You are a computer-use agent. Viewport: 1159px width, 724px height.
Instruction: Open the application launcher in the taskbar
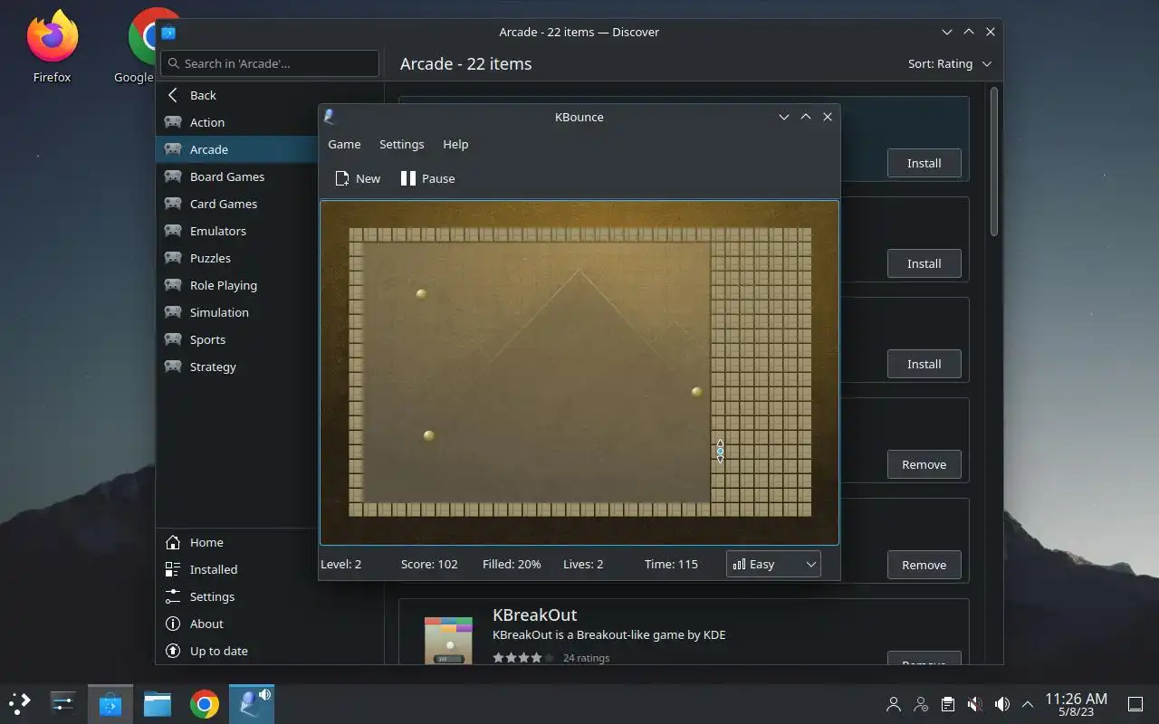click(20, 703)
